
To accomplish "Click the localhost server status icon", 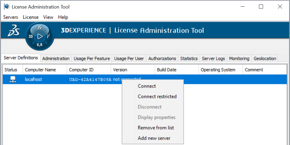I will point(13,79).
